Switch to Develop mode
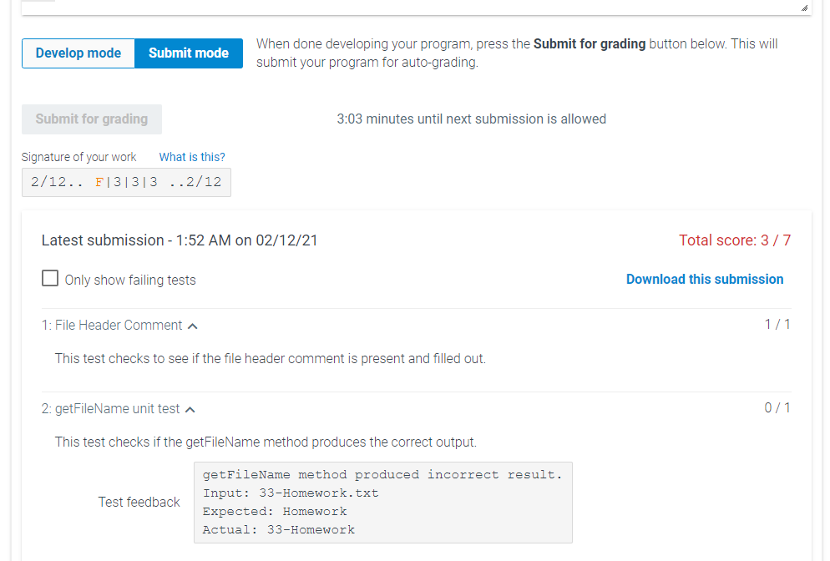 tap(78, 53)
